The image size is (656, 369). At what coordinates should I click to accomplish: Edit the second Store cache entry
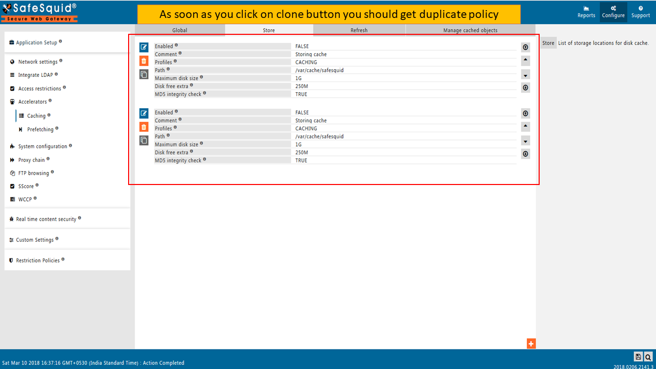[x=144, y=113]
